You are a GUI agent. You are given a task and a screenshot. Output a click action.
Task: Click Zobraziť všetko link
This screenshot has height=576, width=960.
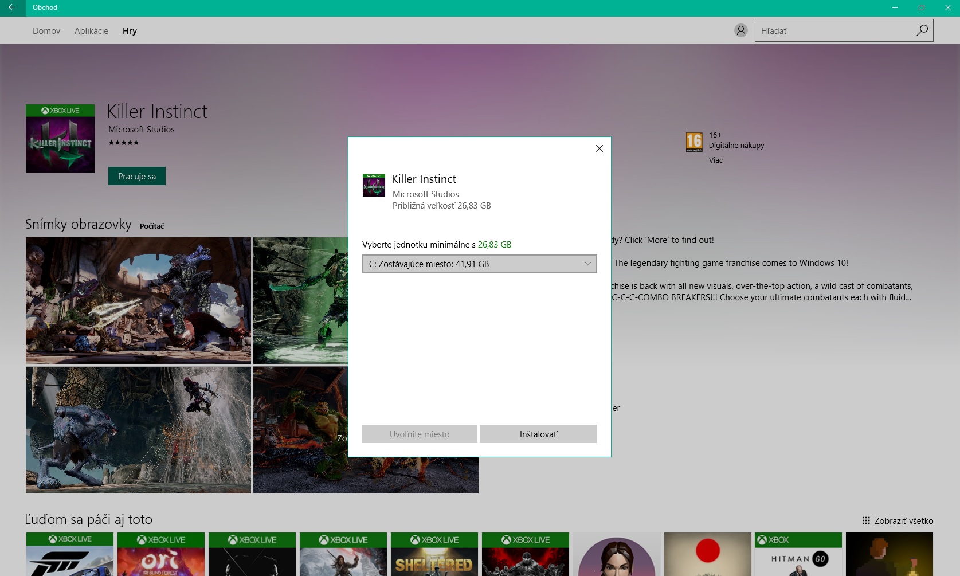904,520
